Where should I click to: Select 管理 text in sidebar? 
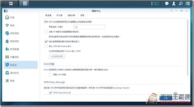12,81
